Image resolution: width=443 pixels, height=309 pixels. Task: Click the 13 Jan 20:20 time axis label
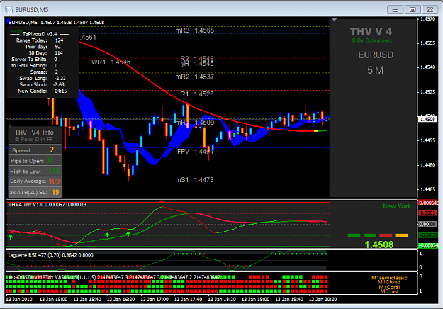point(323,299)
